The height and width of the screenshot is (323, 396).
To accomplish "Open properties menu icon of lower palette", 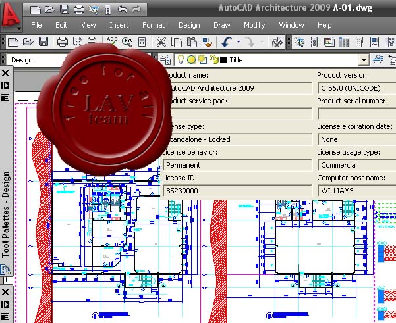I will pyautogui.click(x=5, y=316).
